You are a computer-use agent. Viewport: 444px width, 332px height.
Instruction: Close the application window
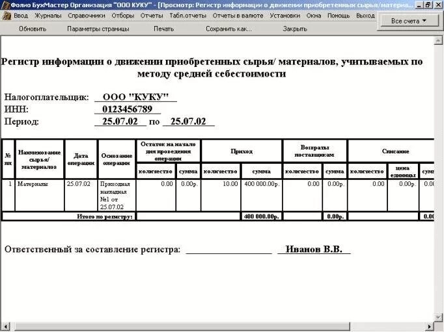437,5
